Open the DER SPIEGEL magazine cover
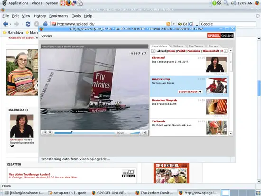 (x=171, y=173)
